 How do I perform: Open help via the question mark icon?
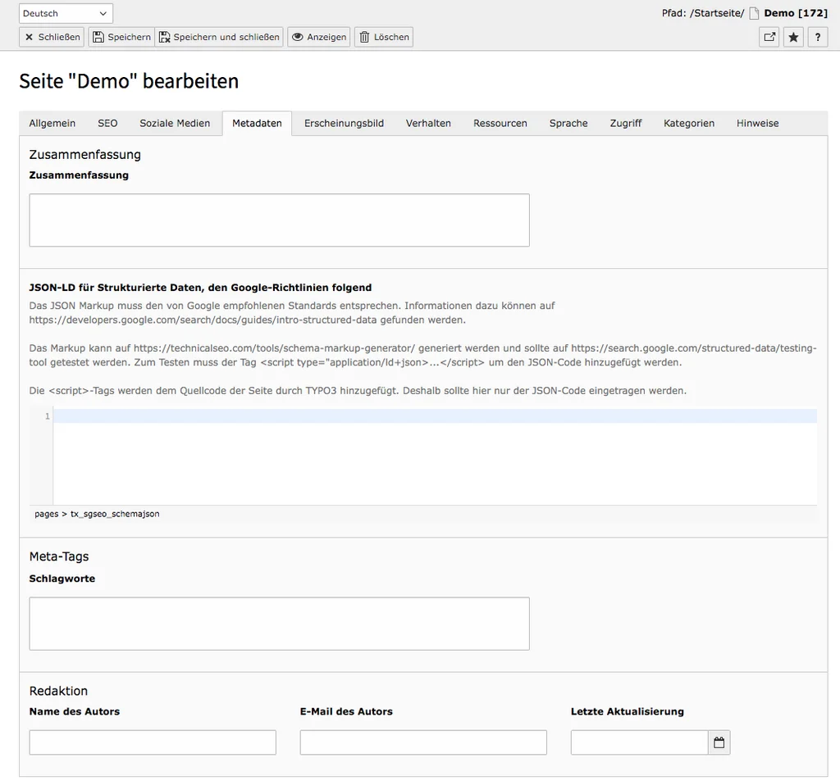click(x=817, y=37)
